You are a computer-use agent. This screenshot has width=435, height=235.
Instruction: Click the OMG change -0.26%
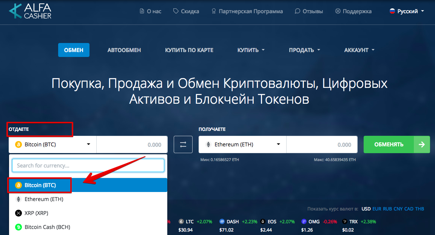tap(330, 222)
